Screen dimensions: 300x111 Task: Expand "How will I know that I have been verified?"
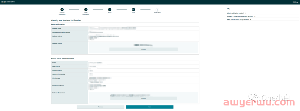pyautogui.click(x=241, y=16)
